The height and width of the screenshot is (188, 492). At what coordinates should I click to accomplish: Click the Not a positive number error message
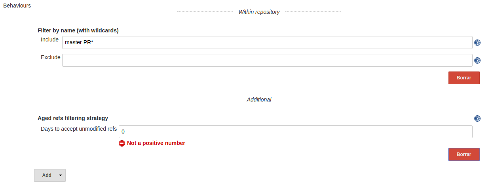156,143
